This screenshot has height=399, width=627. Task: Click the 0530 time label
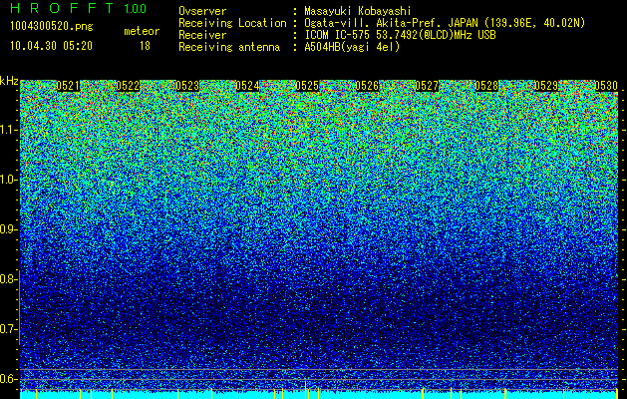pyautogui.click(x=606, y=86)
